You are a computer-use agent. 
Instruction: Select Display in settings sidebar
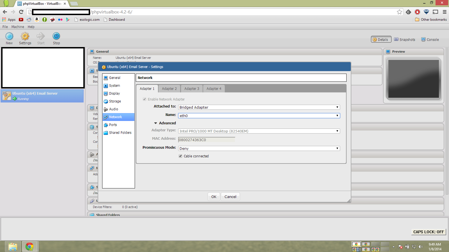click(118, 94)
